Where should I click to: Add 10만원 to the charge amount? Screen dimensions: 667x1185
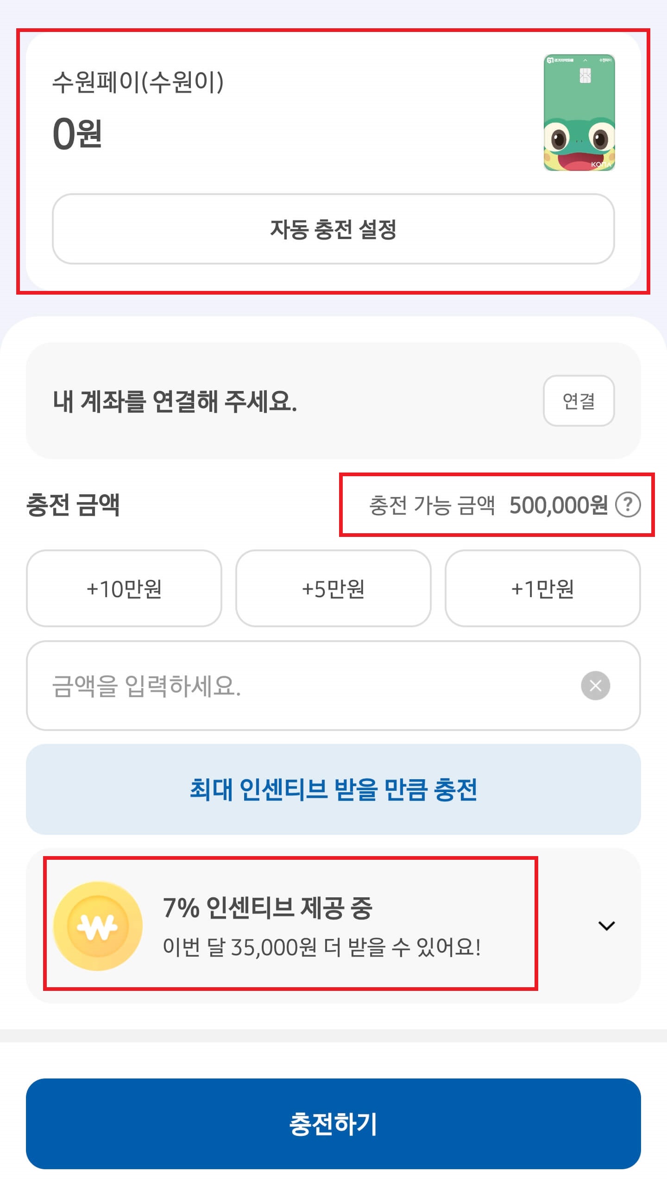[124, 589]
